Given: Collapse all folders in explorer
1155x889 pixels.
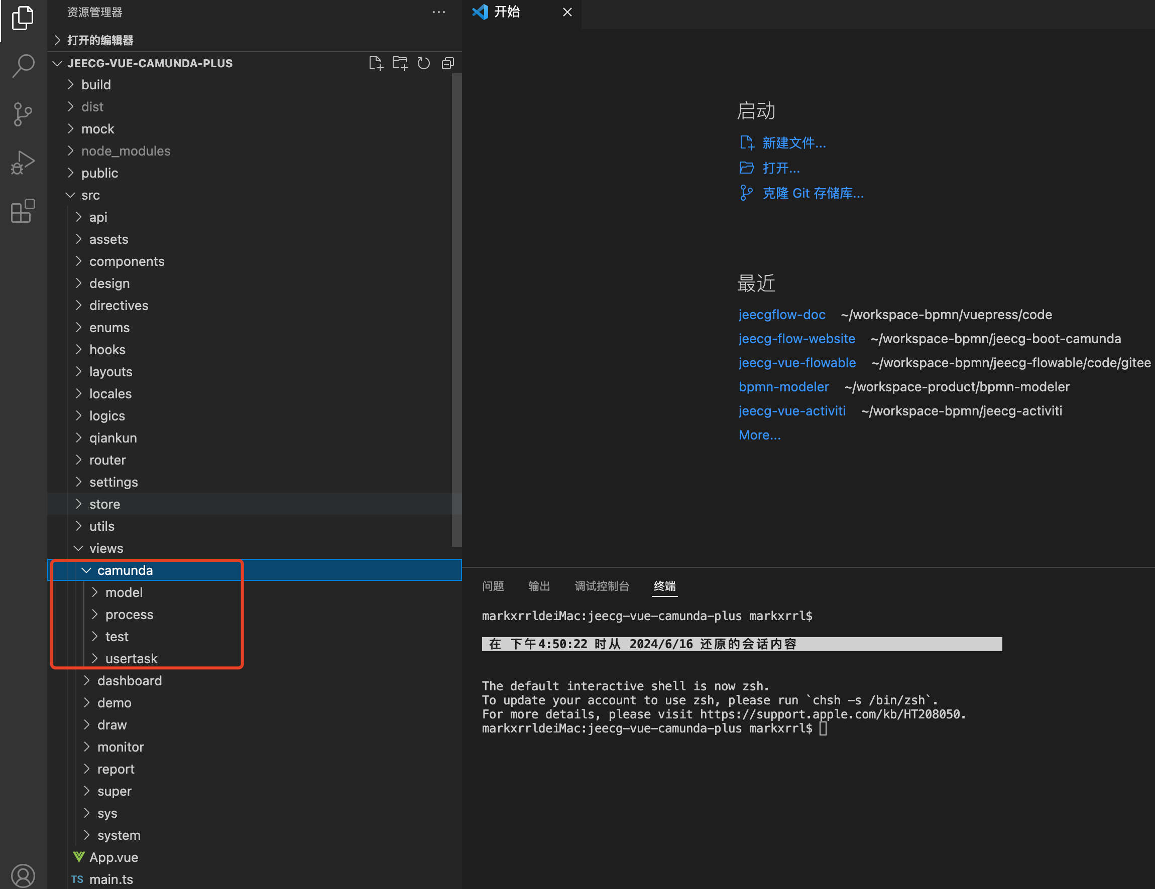Looking at the screenshot, I should click(448, 63).
